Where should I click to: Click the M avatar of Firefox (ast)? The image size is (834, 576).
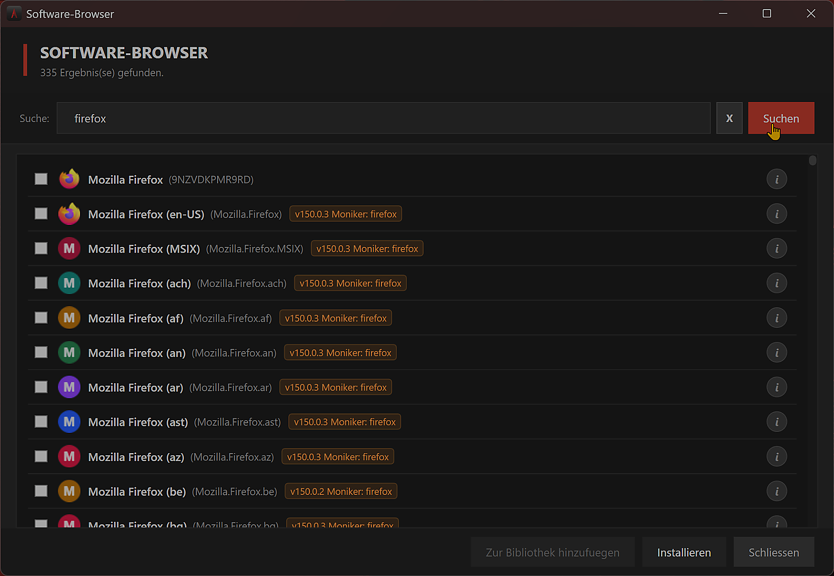[69, 422]
